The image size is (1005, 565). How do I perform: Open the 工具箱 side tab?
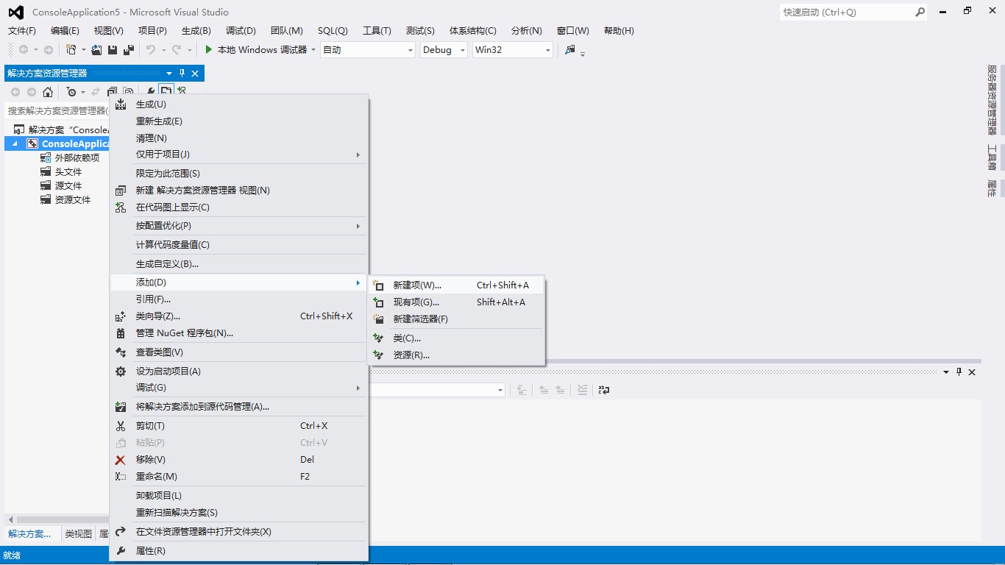(x=992, y=158)
